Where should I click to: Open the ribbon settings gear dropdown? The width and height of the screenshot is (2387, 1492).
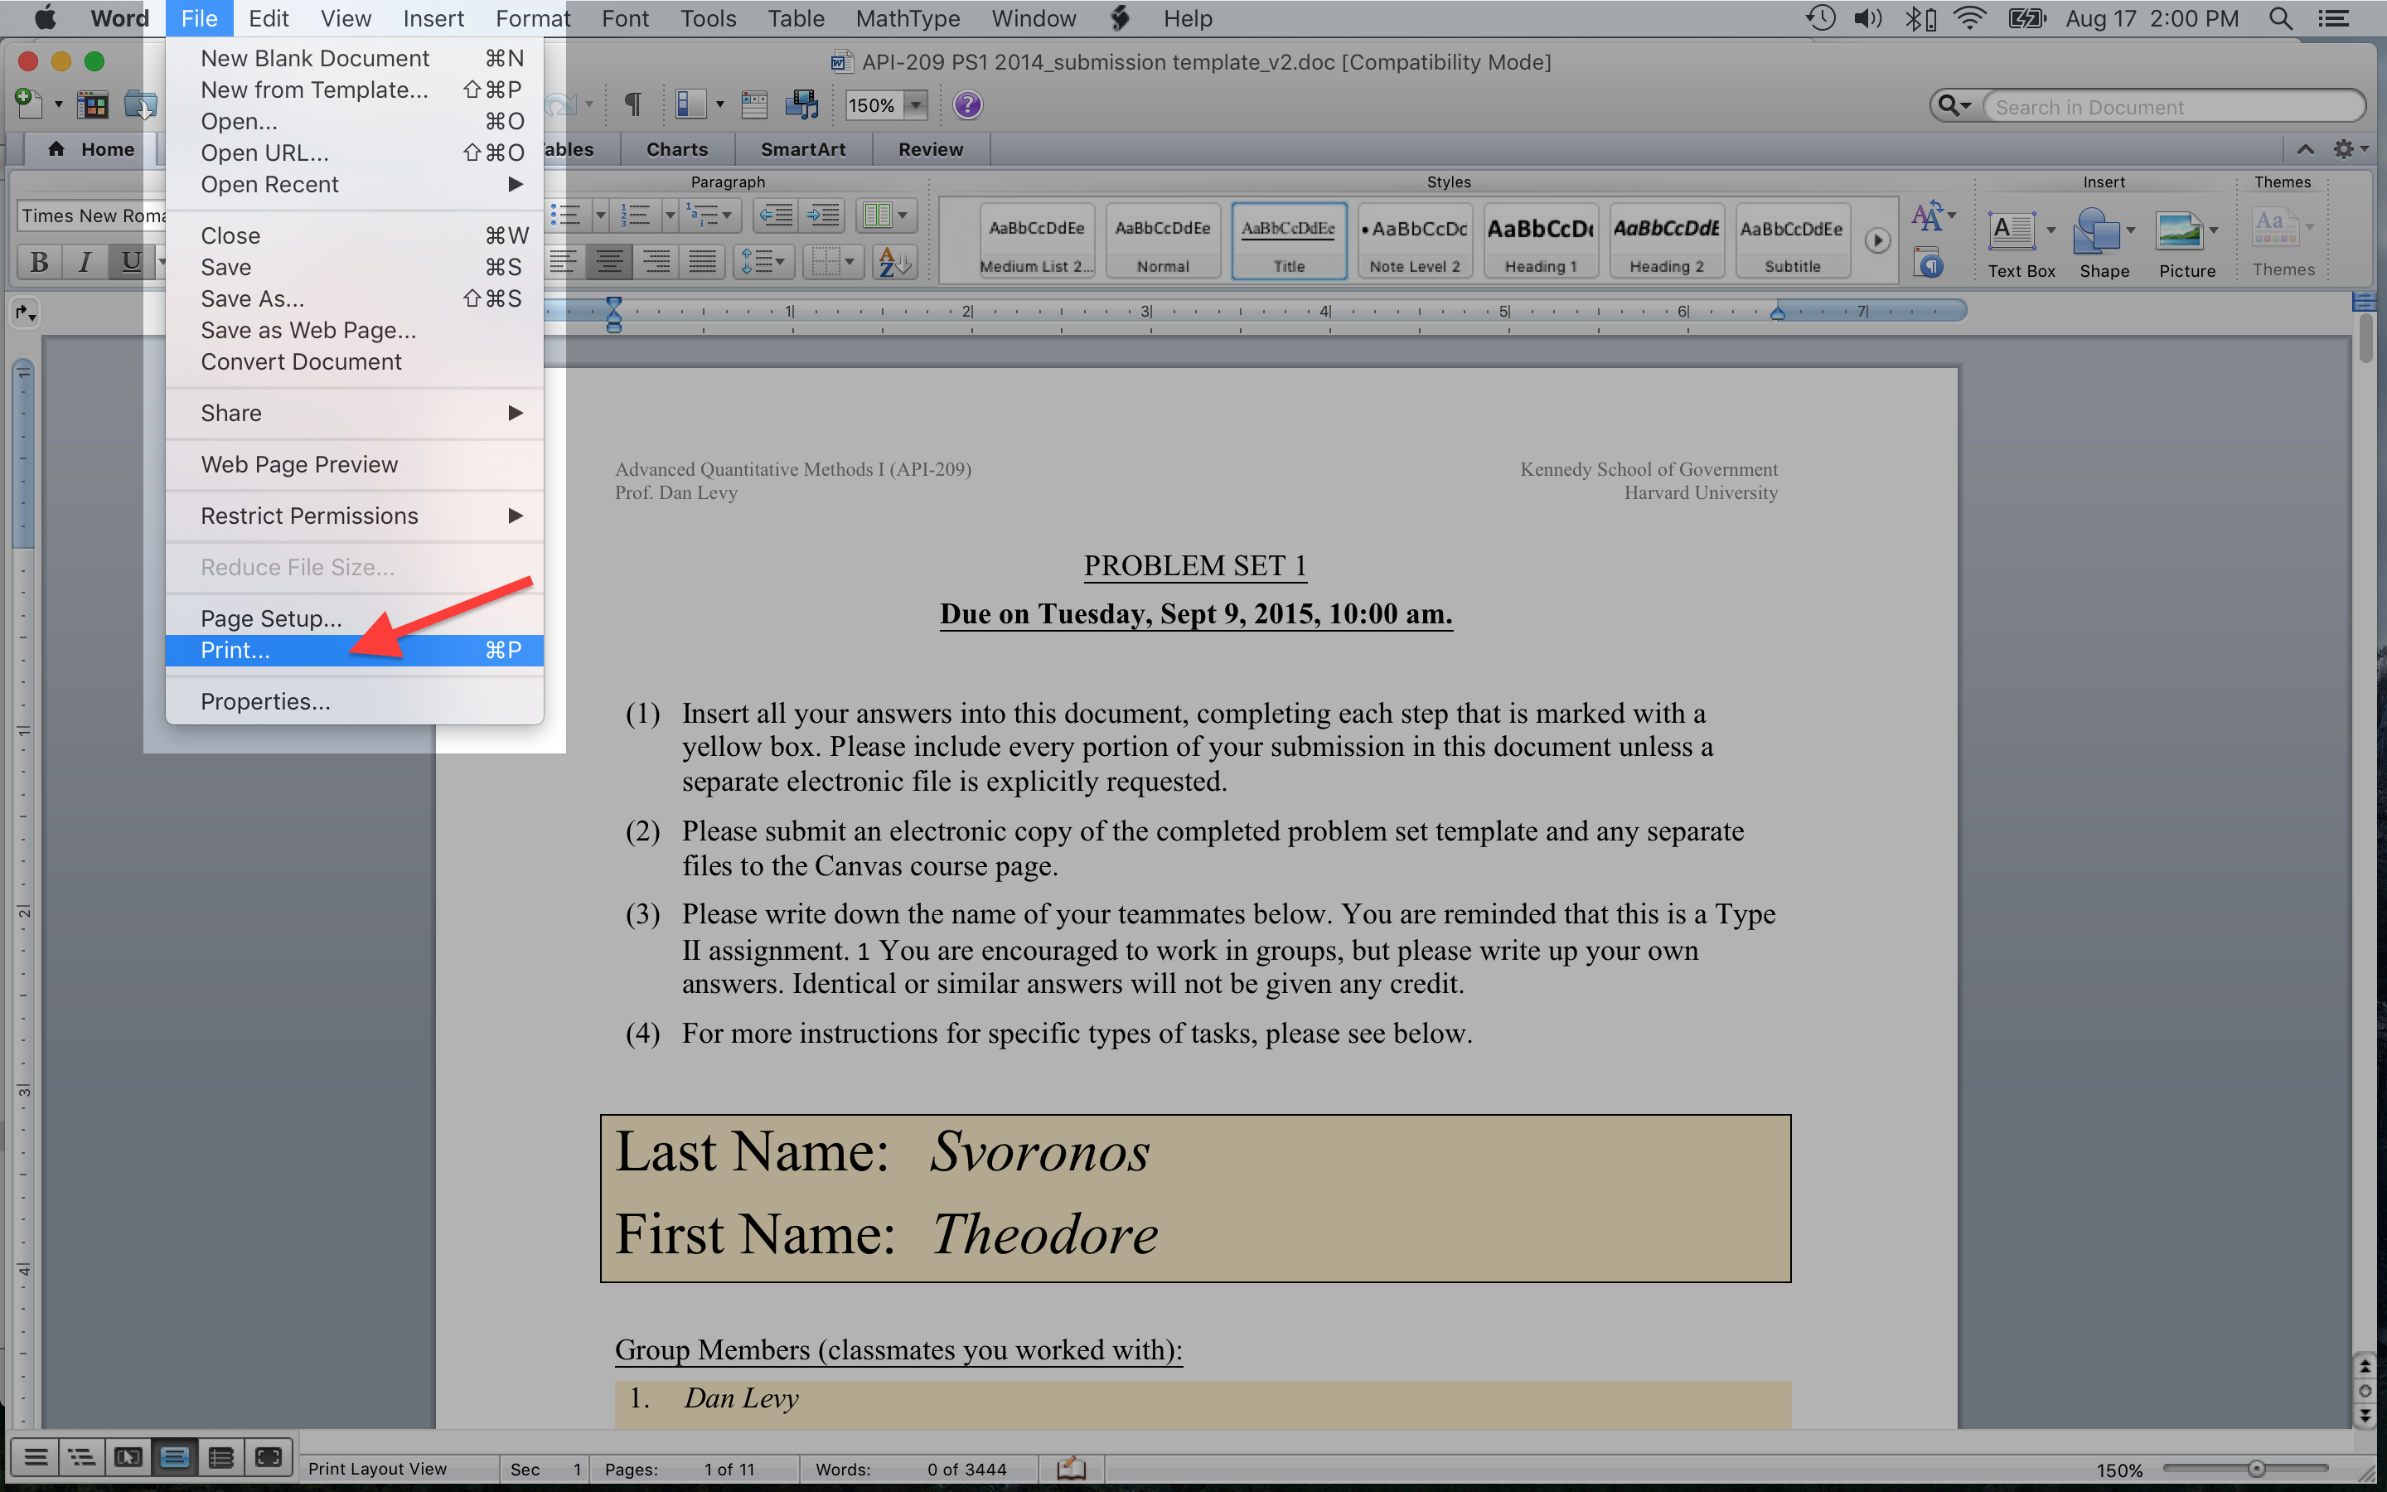pyautogui.click(x=2351, y=149)
